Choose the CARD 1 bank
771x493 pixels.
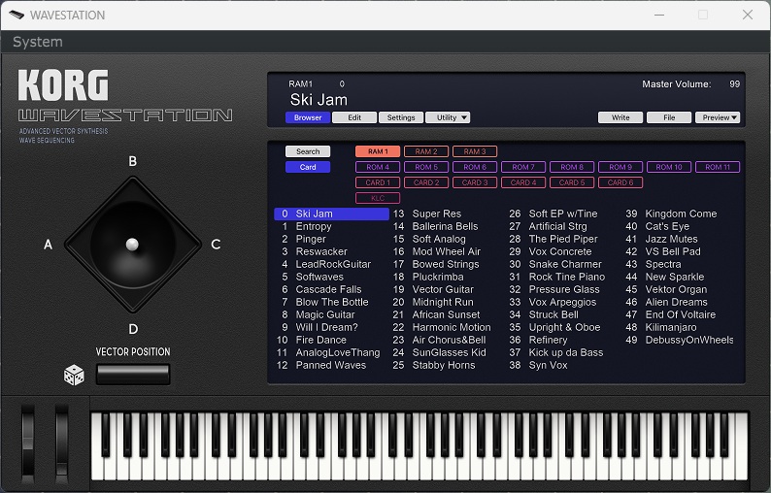(x=378, y=182)
